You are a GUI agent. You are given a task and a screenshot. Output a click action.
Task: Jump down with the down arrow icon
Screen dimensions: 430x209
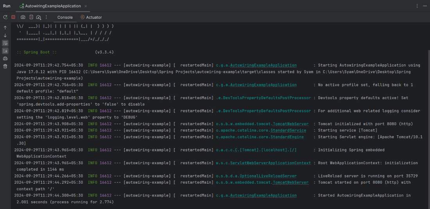pos(5,35)
